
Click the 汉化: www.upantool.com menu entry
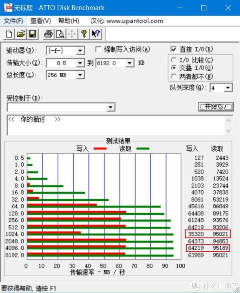(127, 21)
